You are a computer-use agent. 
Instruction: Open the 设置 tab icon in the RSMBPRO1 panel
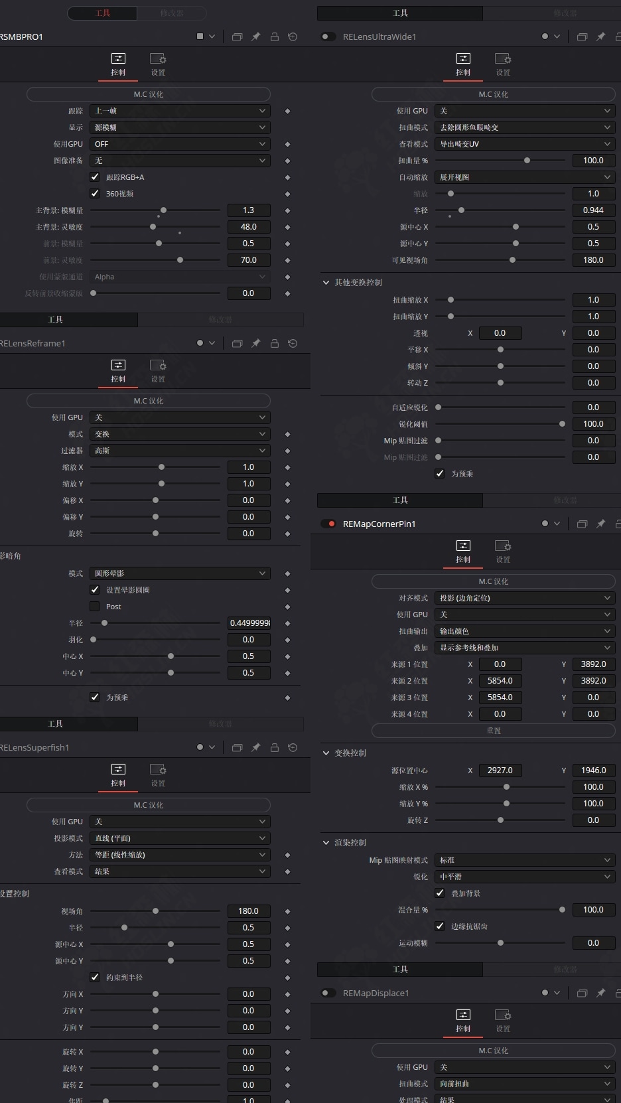(x=158, y=58)
